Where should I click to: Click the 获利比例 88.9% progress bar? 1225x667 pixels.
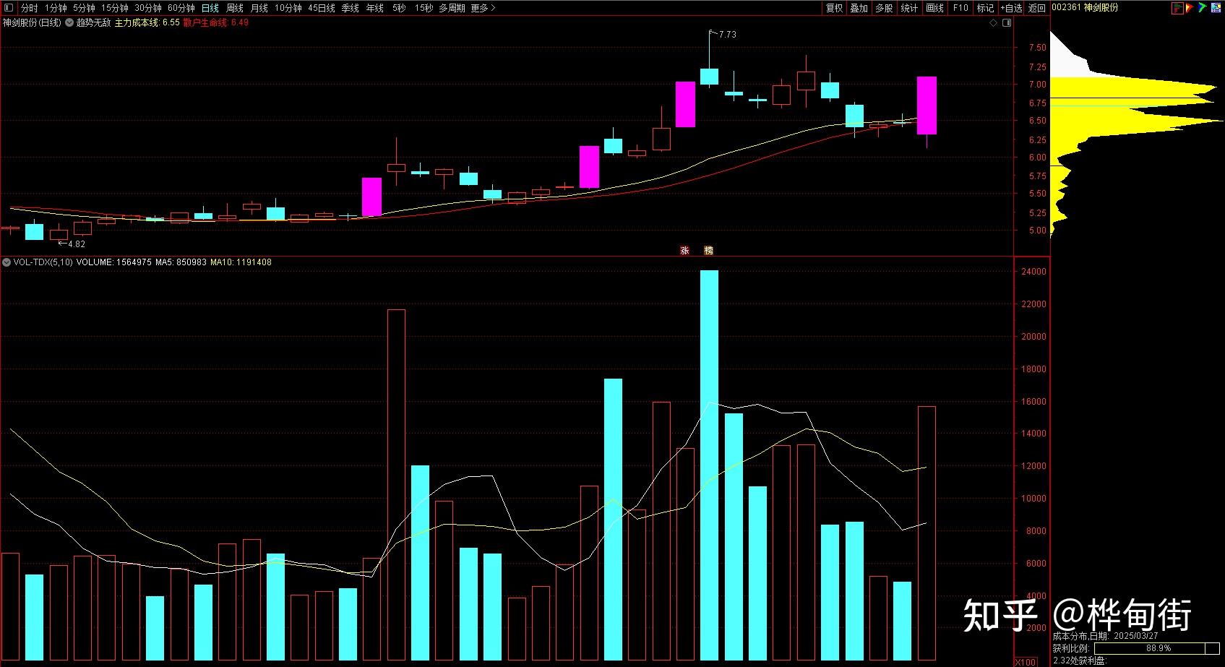coord(1158,648)
